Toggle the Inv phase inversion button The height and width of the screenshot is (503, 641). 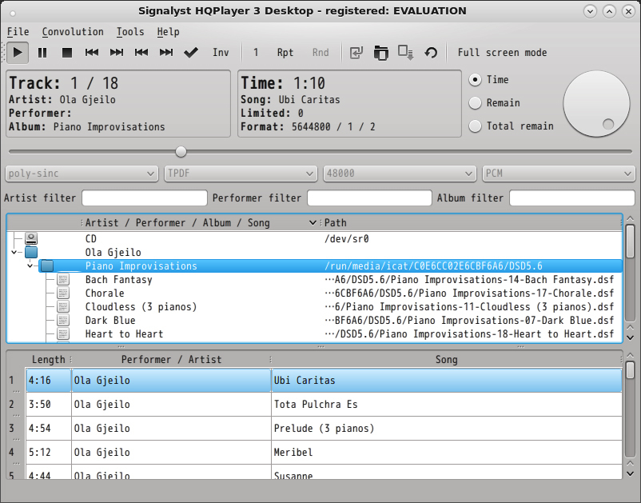pyautogui.click(x=221, y=53)
